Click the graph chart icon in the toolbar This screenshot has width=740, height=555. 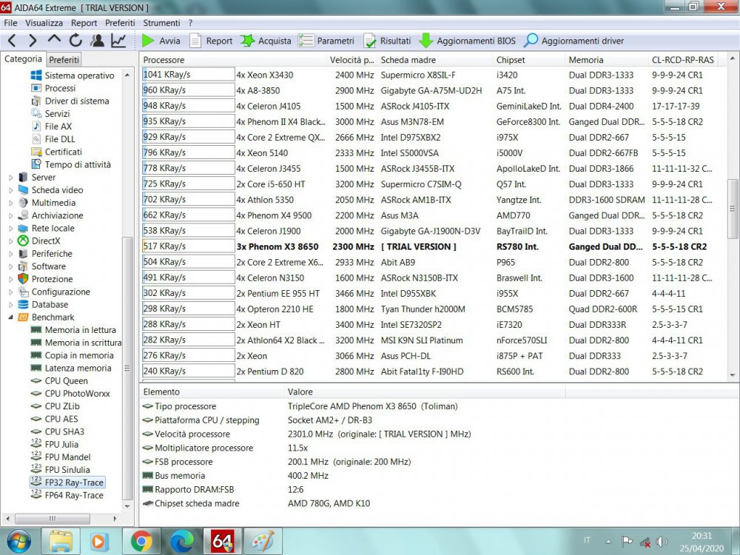click(118, 41)
